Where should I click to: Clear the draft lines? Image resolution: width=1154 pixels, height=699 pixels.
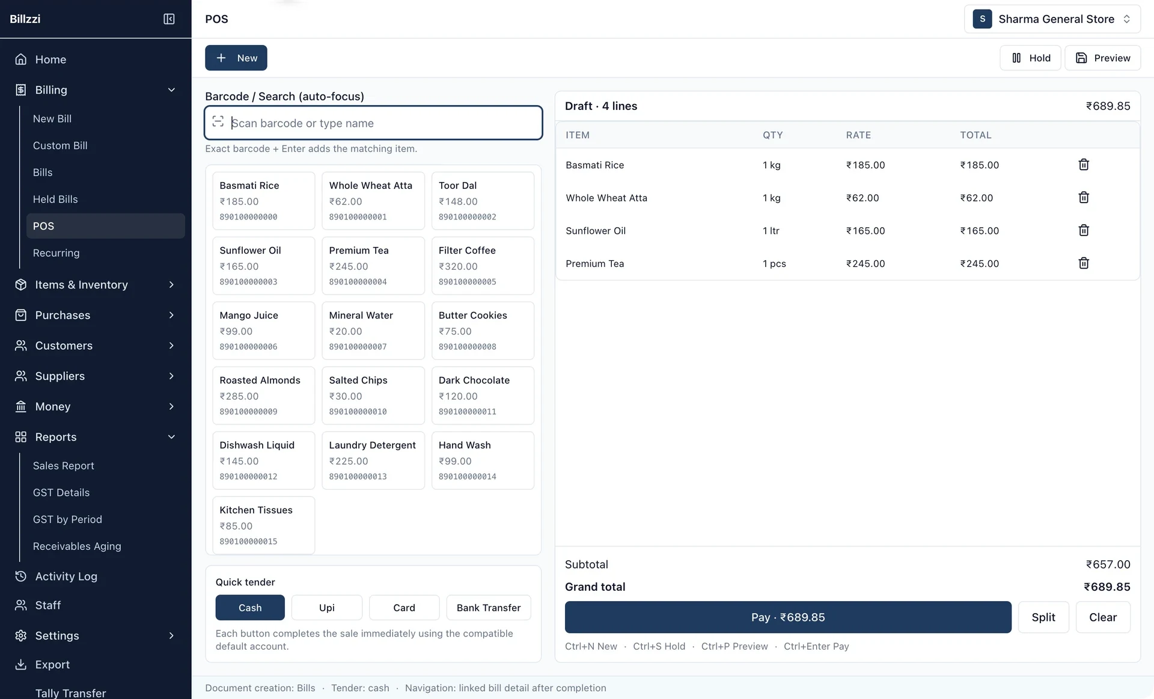(x=1103, y=617)
